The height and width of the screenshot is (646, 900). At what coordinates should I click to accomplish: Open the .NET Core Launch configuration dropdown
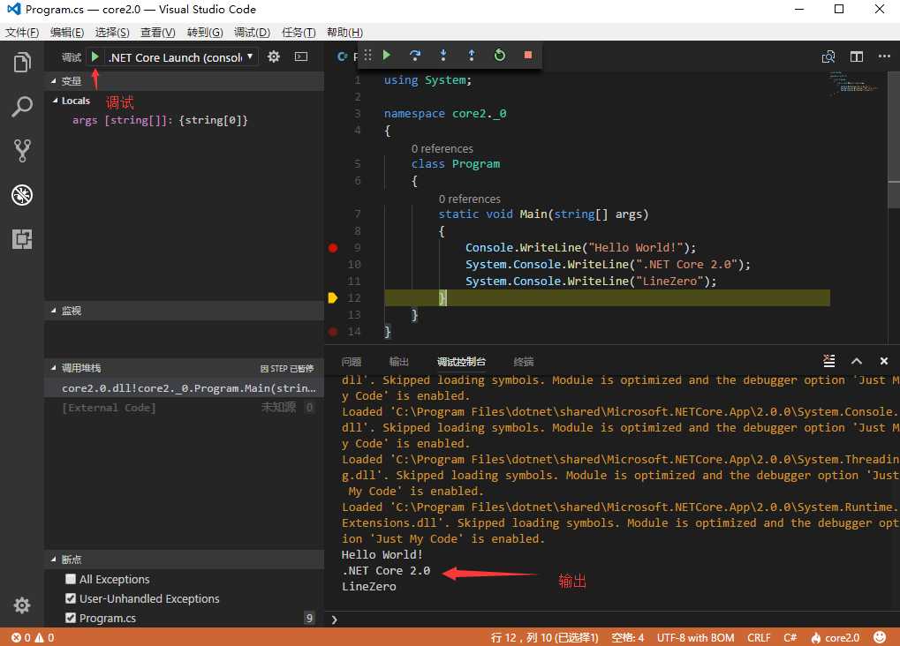click(181, 57)
